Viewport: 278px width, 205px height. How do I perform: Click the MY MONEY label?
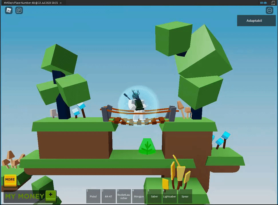[25, 196]
